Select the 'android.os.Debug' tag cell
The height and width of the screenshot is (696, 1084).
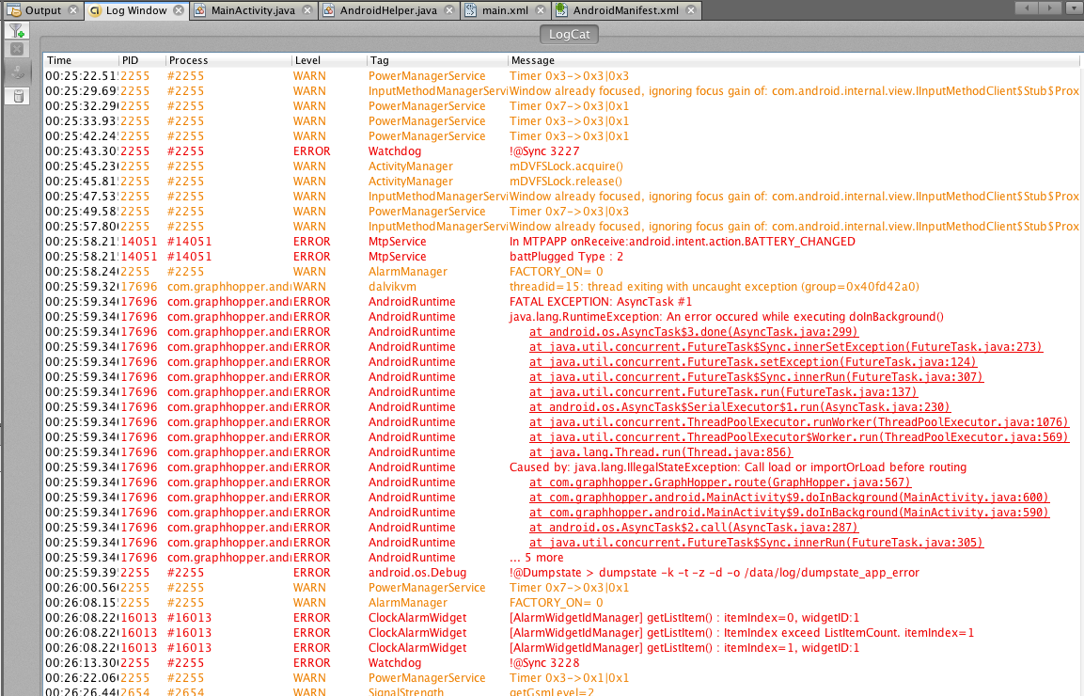417,573
